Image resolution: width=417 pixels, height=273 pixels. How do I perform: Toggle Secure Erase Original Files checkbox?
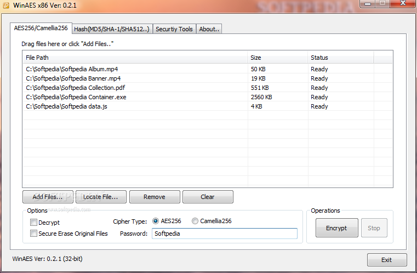click(x=34, y=234)
